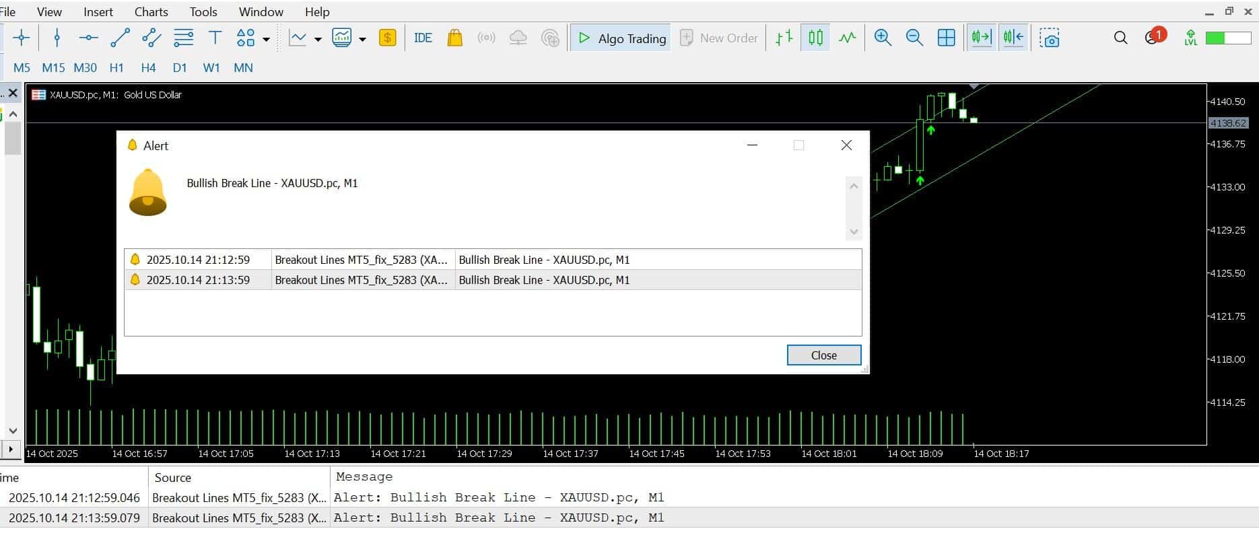Select the trendline drawing tool
The image size is (1259, 533).
click(120, 38)
